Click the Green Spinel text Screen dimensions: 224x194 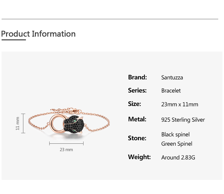coord(177,144)
